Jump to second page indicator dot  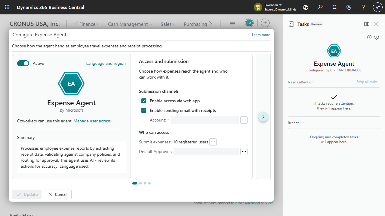click(x=140, y=183)
